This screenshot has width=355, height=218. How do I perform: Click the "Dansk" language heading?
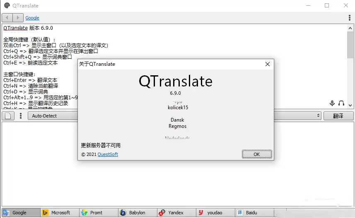177,120
